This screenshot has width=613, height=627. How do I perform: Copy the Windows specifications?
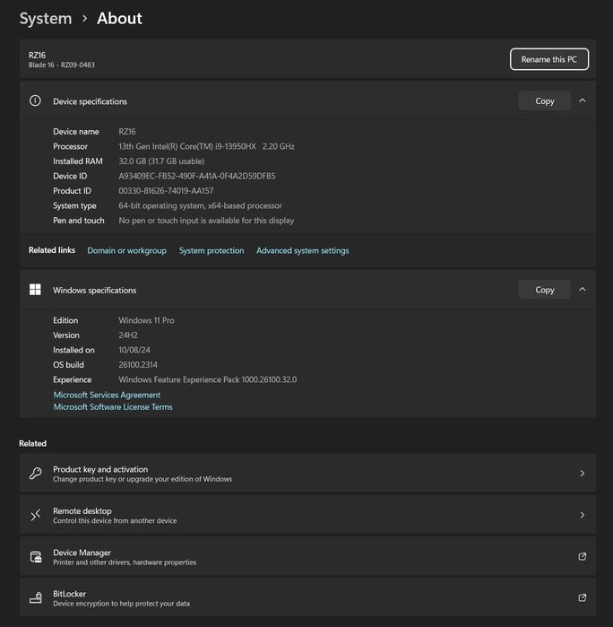544,290
